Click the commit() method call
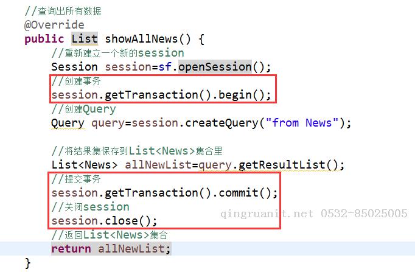This screenshot has height=272, width=415. click(248, 193)
